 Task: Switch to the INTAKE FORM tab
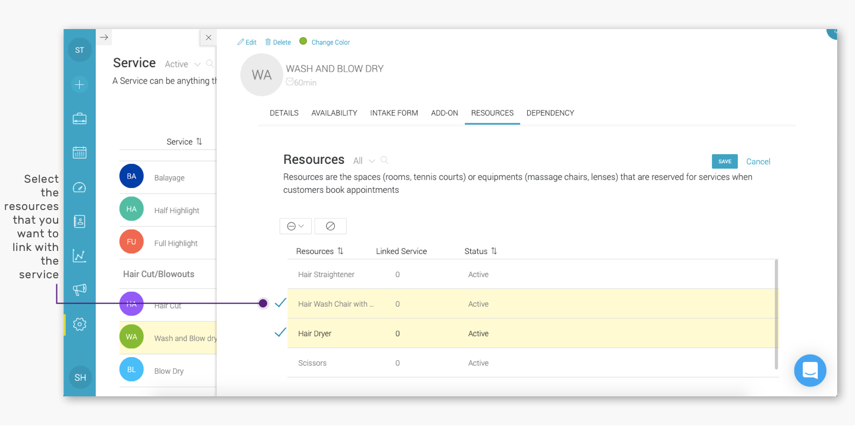394,113
